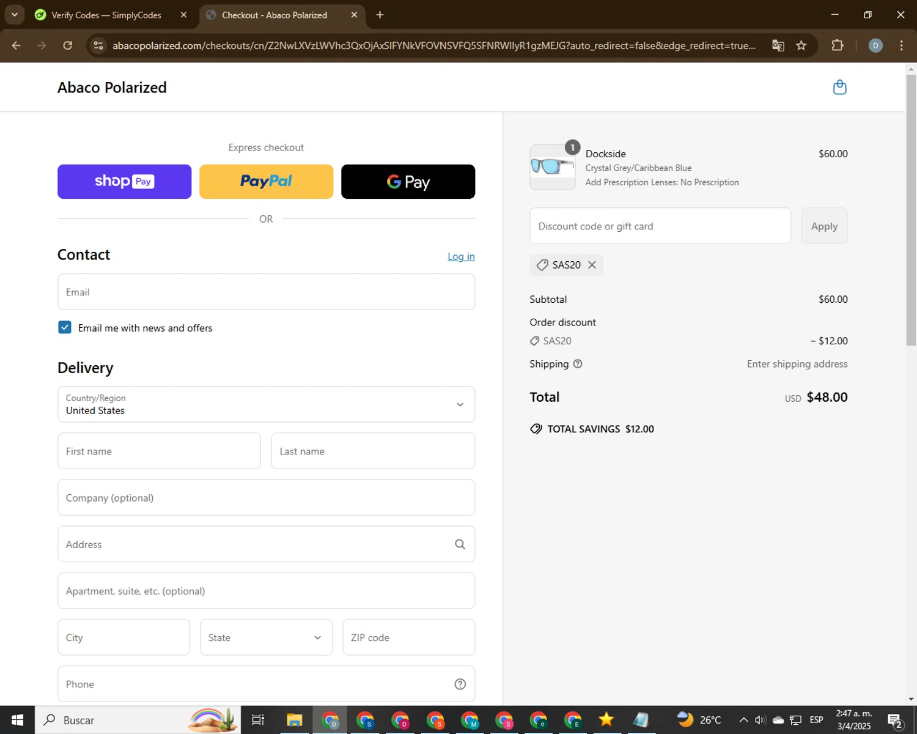Click the Email input field
This screenshot has height=734, width=917.
click(x=266, y=292)
